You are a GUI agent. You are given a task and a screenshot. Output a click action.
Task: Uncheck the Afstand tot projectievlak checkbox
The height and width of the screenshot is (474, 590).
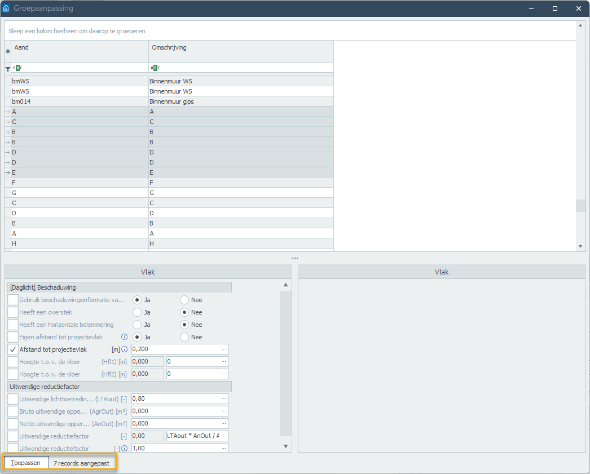(x=13, y=349)
